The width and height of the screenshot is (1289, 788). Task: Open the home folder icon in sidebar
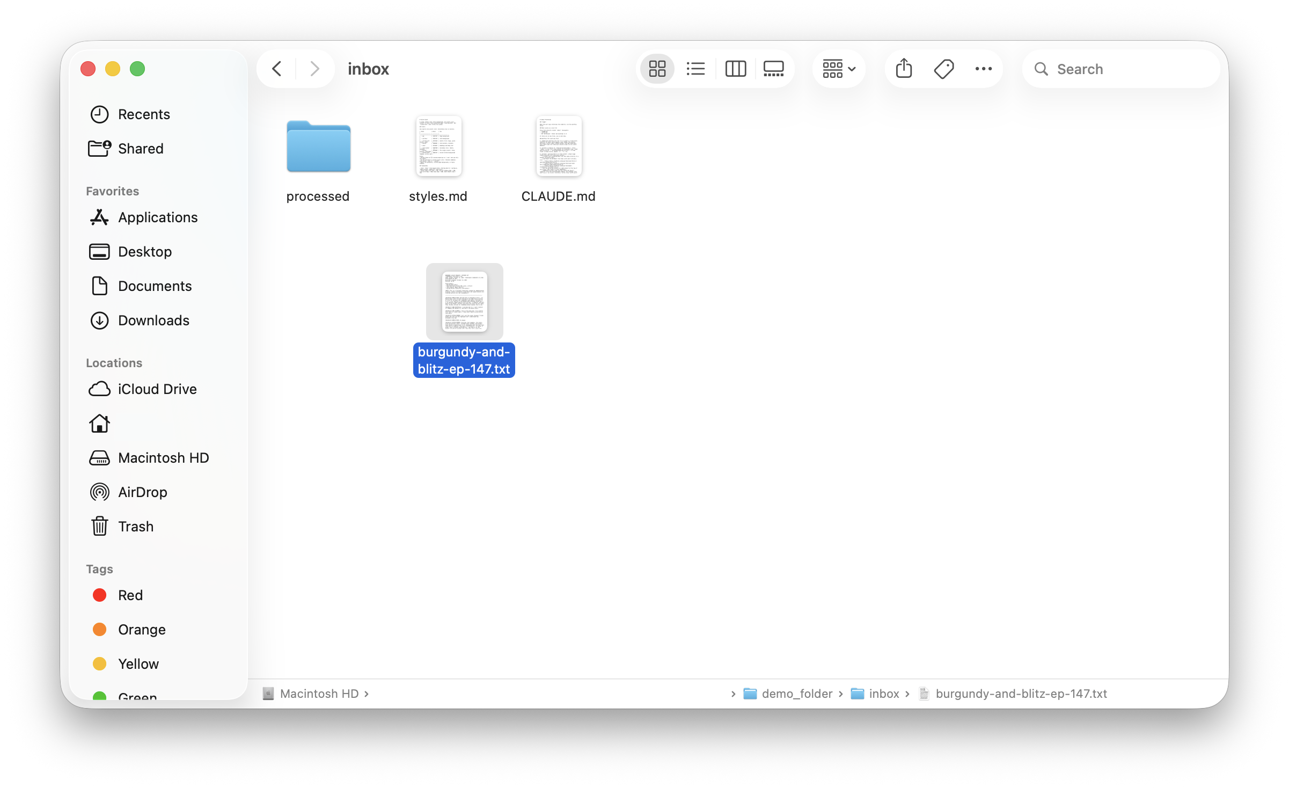pos(100,424)
